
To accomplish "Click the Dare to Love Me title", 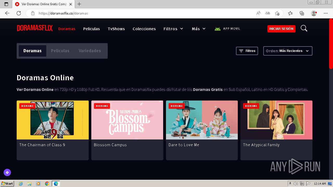I will [x=184, y=145].
